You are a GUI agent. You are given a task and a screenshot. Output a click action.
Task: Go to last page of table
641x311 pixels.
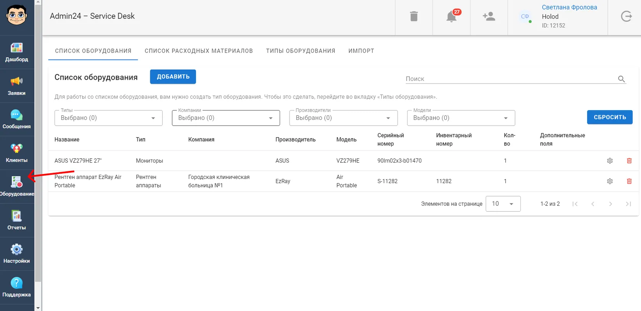coord(628,204)
